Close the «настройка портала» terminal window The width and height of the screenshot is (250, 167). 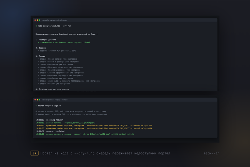(35, 20)
